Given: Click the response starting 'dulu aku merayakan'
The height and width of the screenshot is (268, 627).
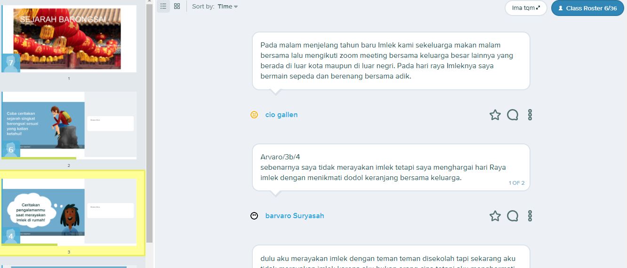Looking at the screenshot, I should pos(391,257).
